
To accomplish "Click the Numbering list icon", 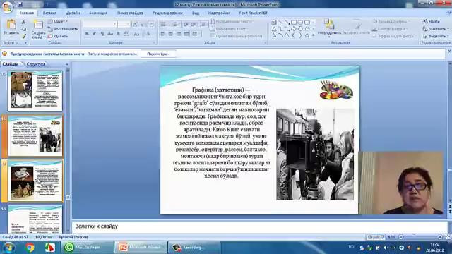I will (174, 24).
